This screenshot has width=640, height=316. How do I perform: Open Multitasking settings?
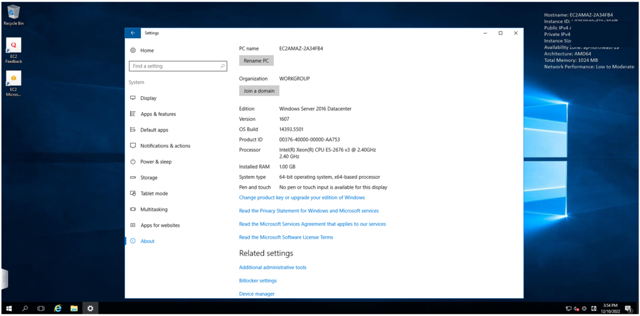click(154, 210)
